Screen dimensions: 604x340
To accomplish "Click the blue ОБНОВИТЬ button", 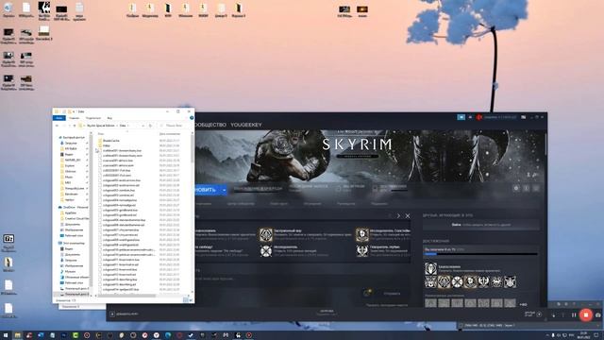I will [x=207, y=190].
